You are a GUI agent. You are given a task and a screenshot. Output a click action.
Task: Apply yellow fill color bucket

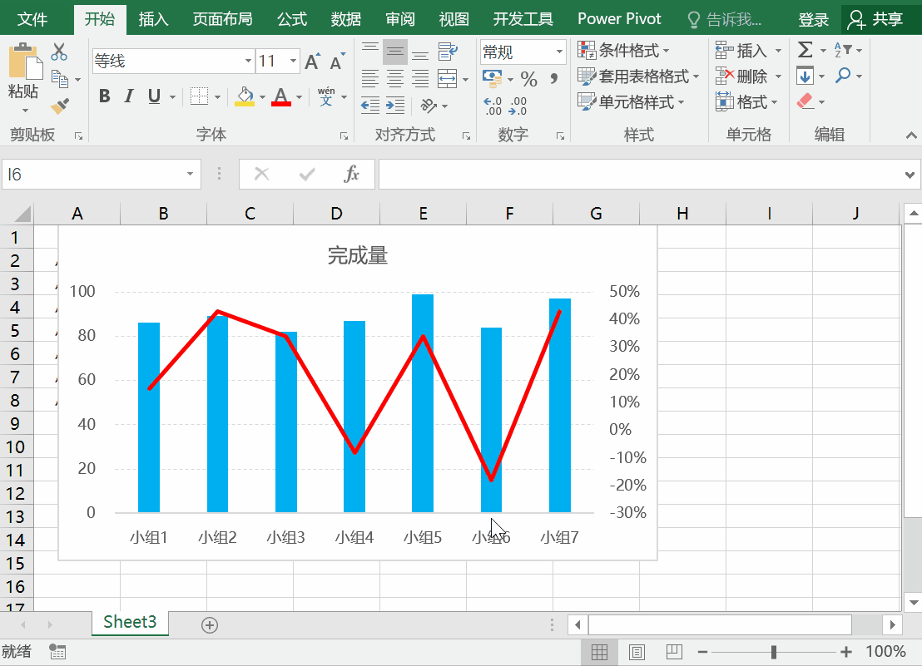(245, 96)
